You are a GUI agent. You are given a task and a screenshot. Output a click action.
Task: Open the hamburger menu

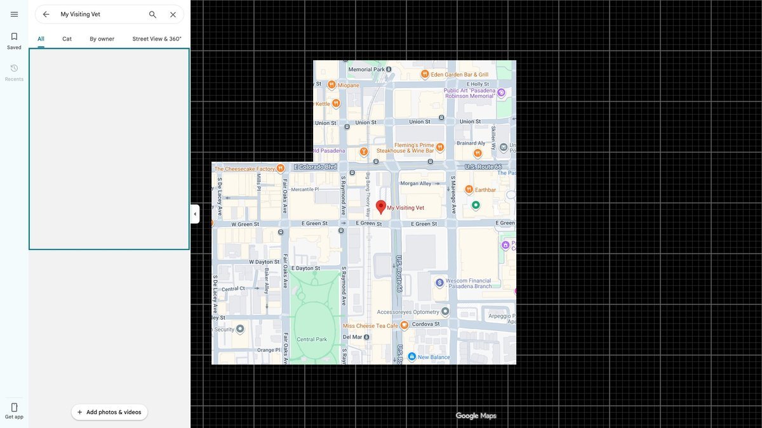click(14, 14)
